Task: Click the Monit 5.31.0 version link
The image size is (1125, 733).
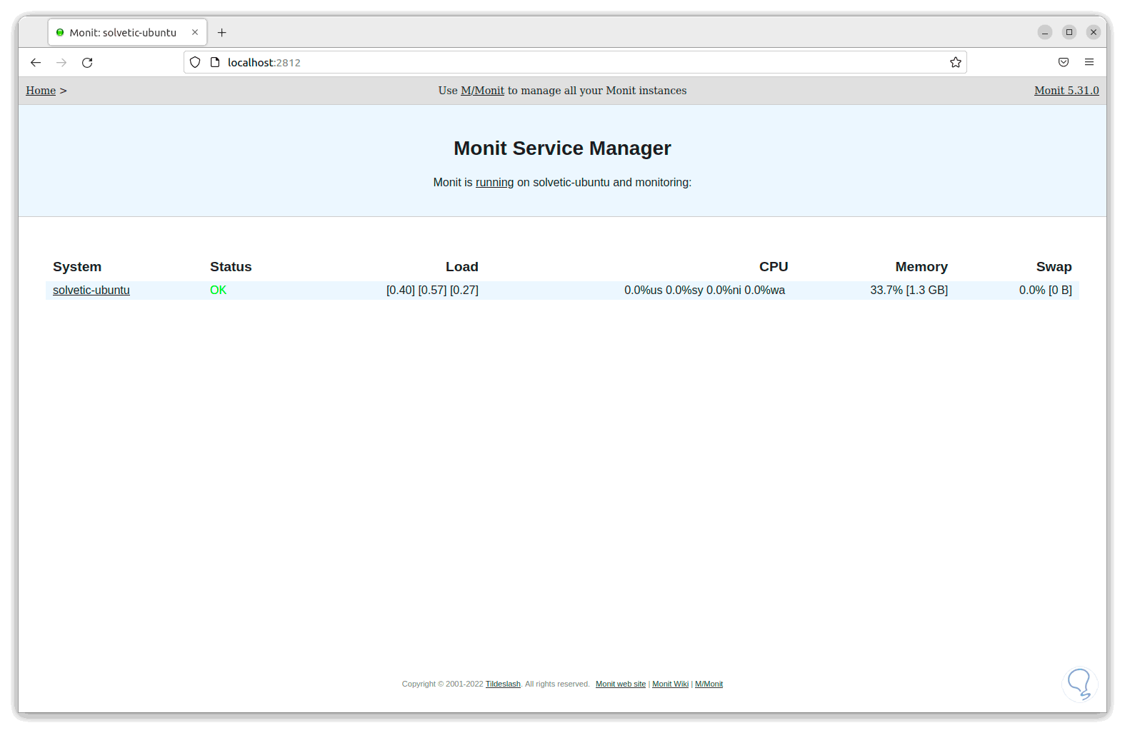Action: [1066, 91]
